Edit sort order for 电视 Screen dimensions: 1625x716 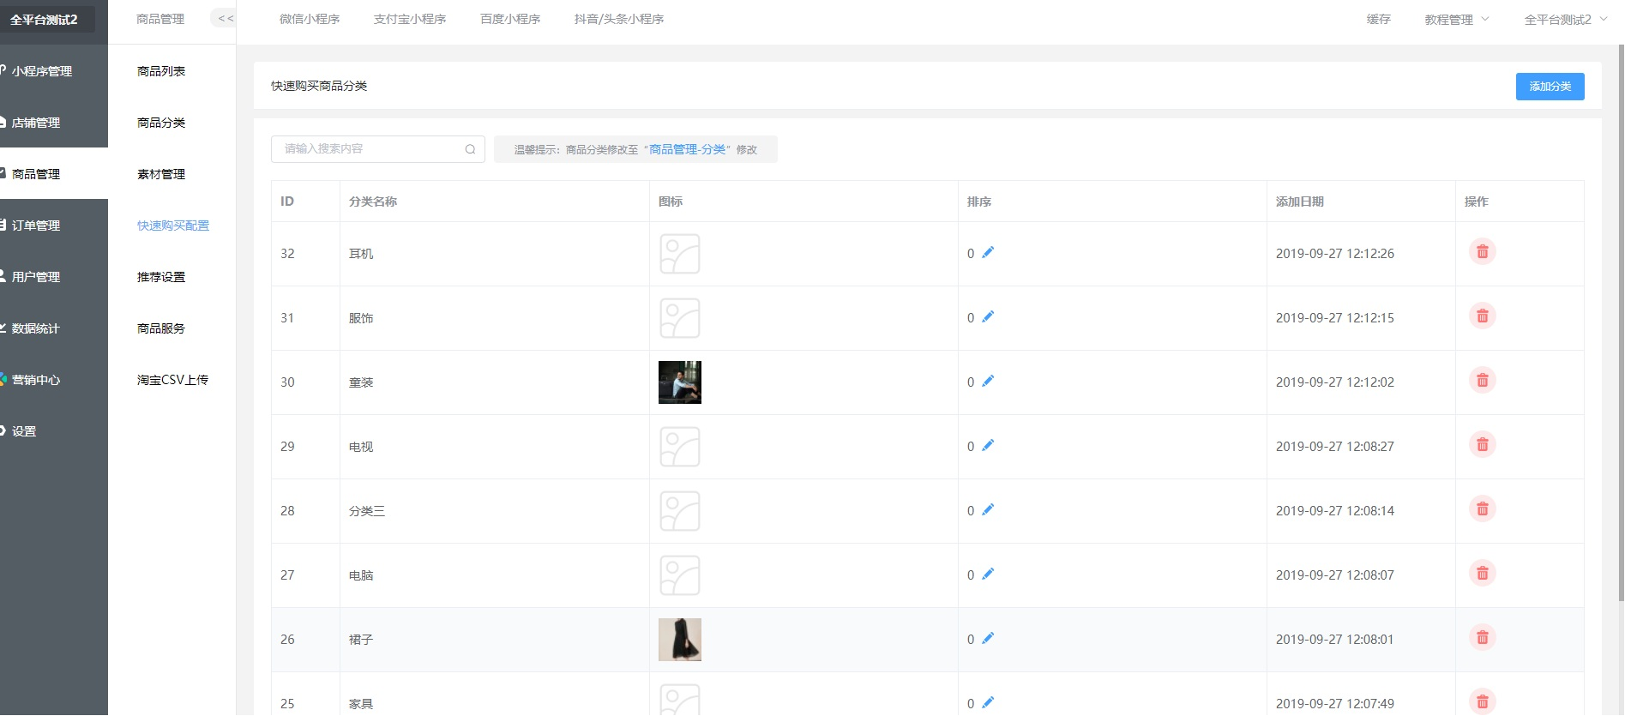click(x=988, y=445)
